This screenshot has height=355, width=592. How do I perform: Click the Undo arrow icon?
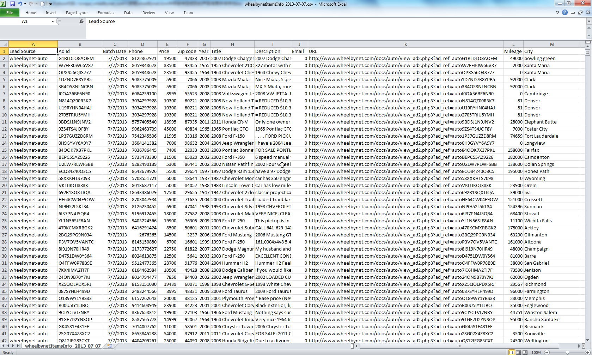point(20,4)
